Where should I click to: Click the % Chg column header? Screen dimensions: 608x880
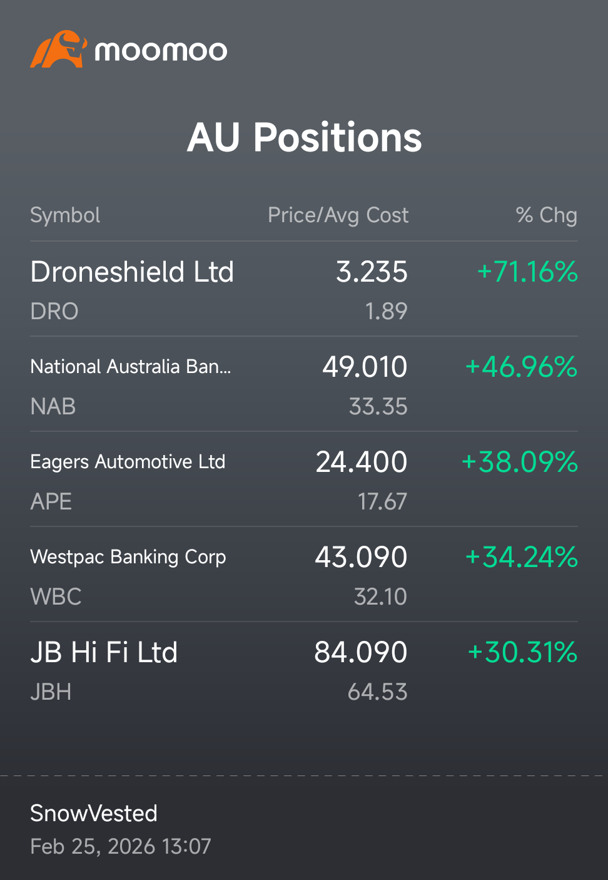tap(546, 215)
